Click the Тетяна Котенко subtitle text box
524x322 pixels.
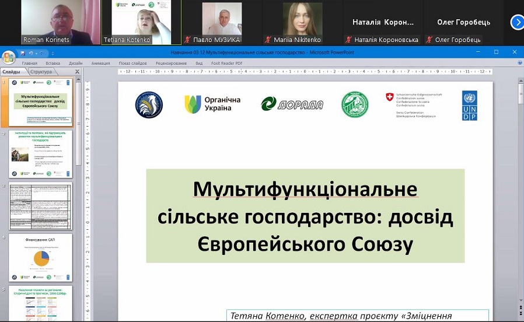click(358, 316)
